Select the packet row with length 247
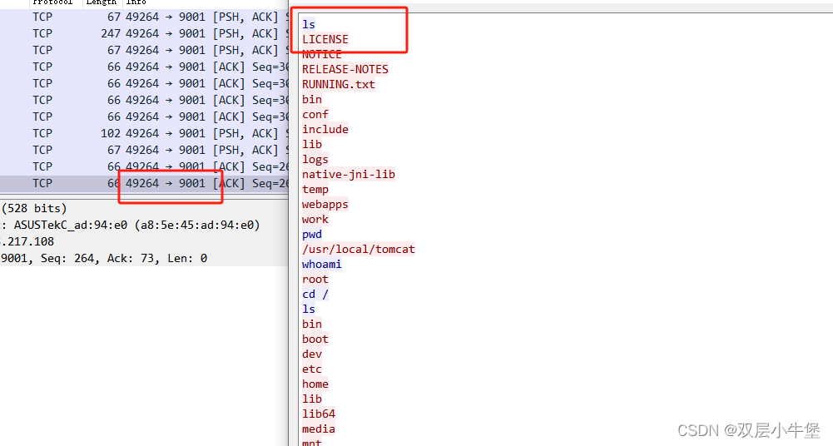 point(144,33)
